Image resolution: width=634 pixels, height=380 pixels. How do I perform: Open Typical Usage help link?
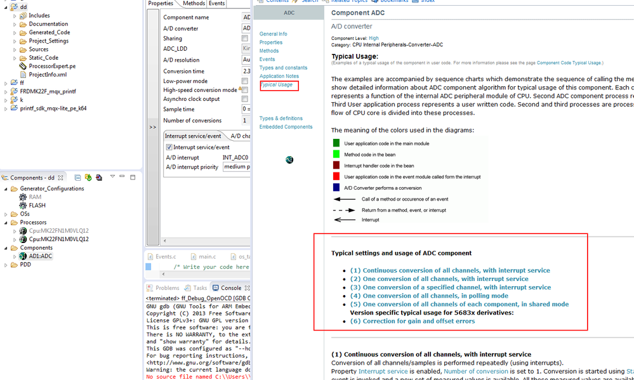(277, 84)
